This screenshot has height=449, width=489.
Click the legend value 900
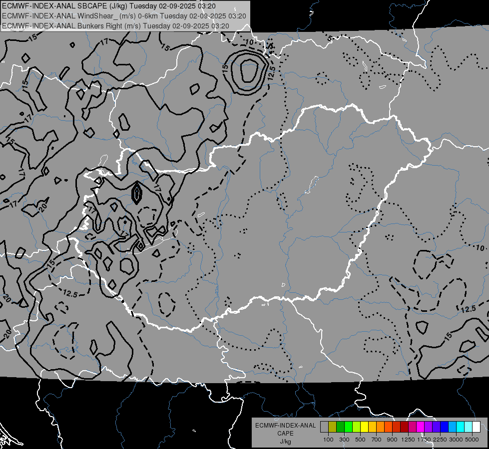click(392, 440)
